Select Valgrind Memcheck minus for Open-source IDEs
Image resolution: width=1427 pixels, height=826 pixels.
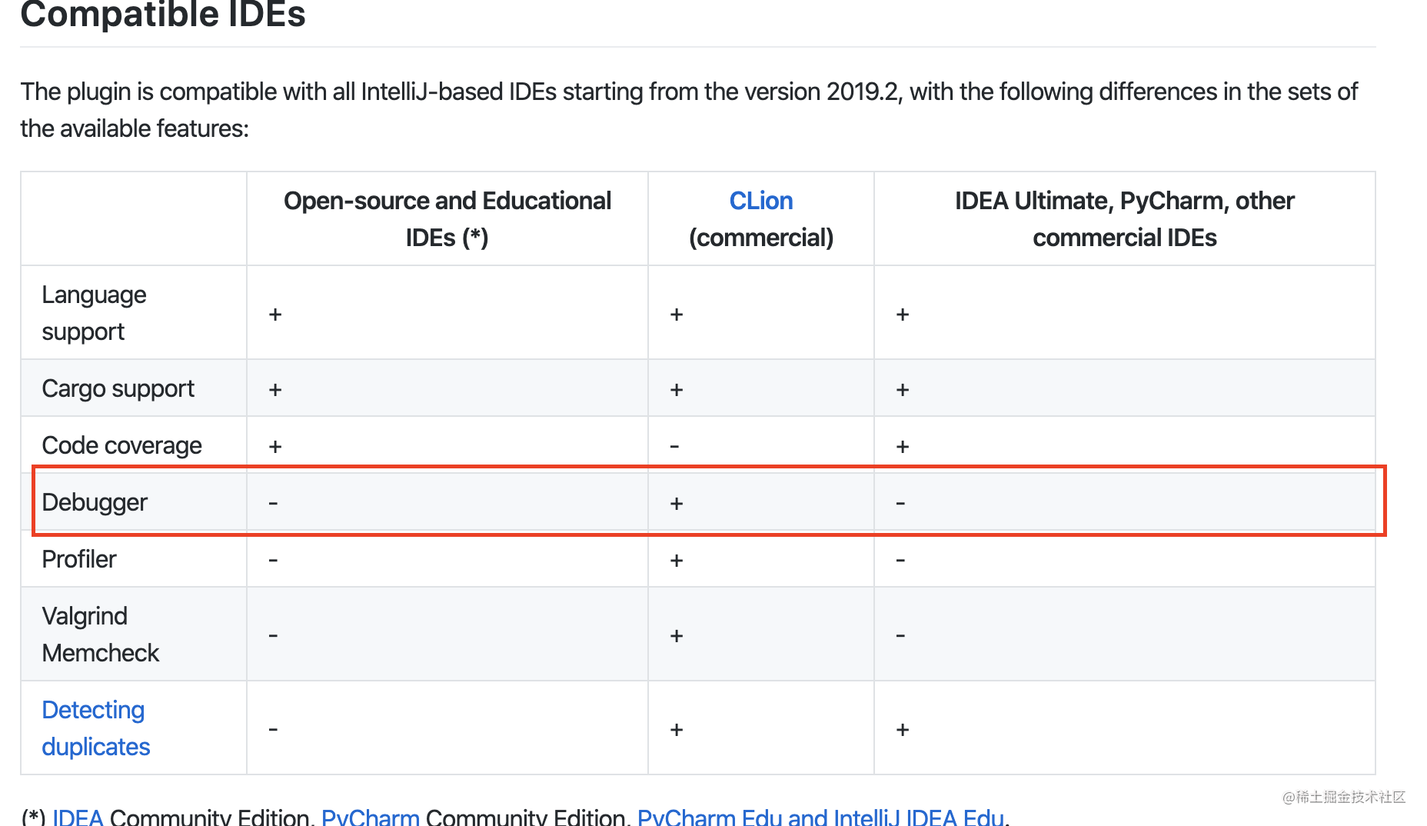[273, 635]
